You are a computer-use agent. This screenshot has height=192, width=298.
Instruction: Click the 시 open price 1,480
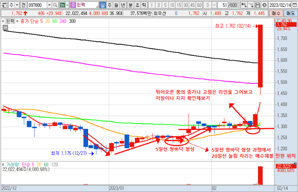coord(215,13)
